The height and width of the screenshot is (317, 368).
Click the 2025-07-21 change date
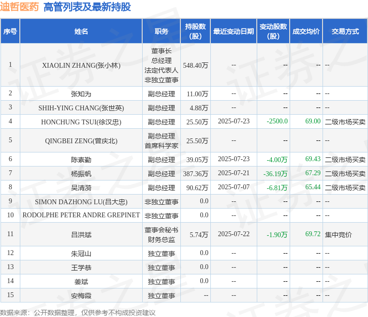click(x=234, y=173)
